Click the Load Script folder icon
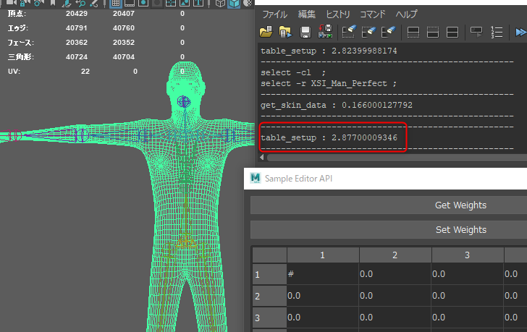 266,32
